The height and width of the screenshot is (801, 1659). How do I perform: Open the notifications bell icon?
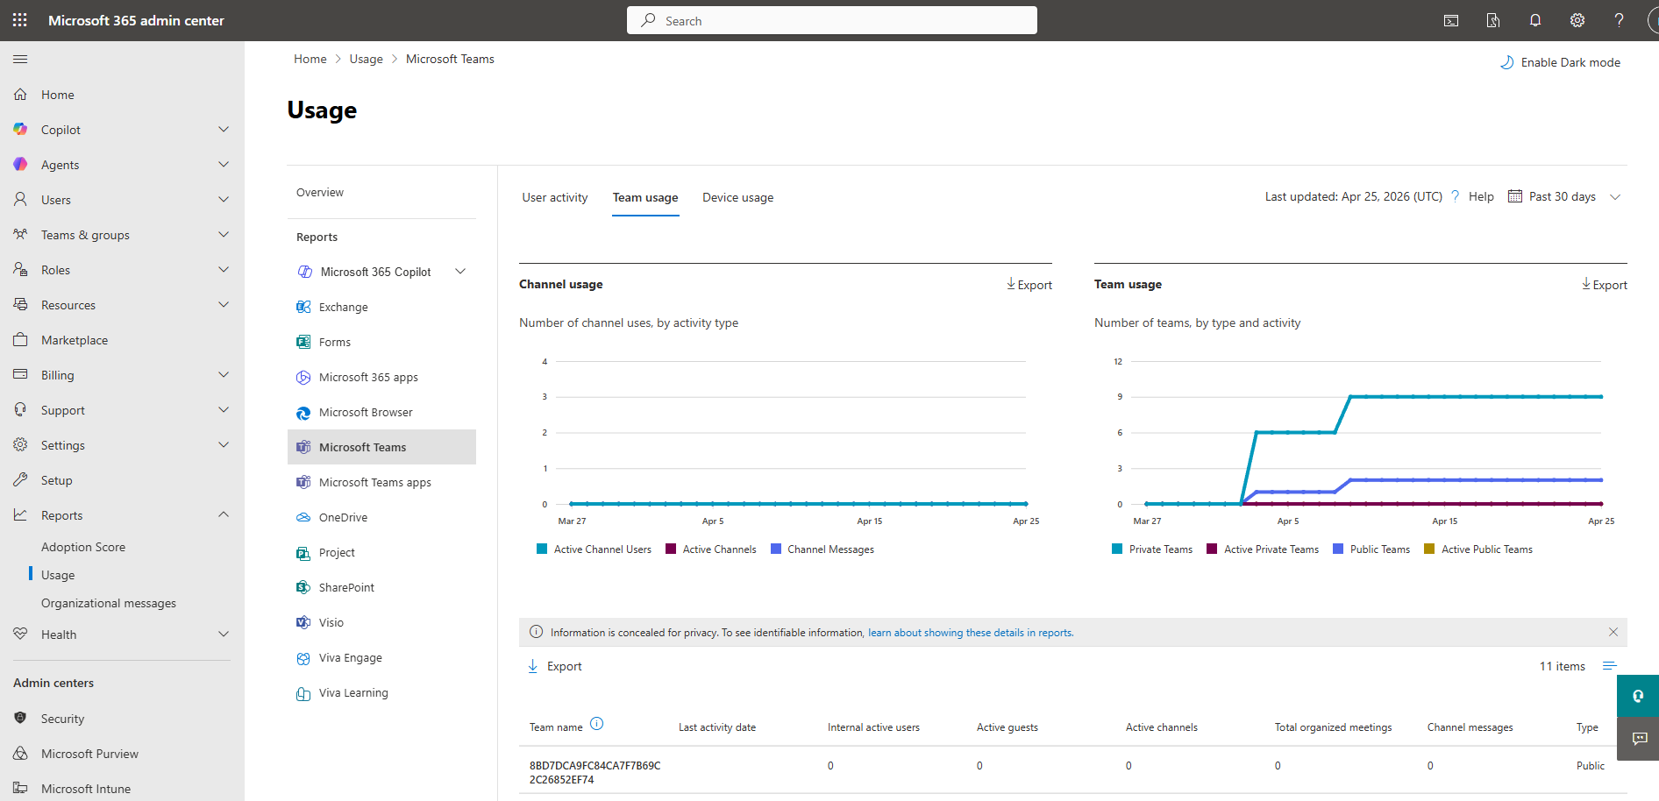click(x=1535, y=20)
